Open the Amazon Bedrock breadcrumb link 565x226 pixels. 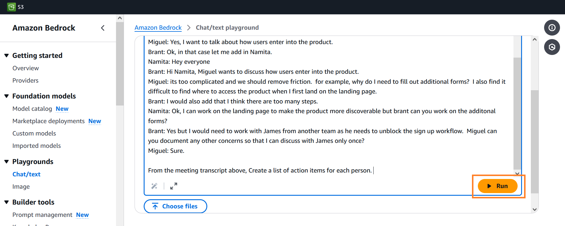(x=158, y=28)
